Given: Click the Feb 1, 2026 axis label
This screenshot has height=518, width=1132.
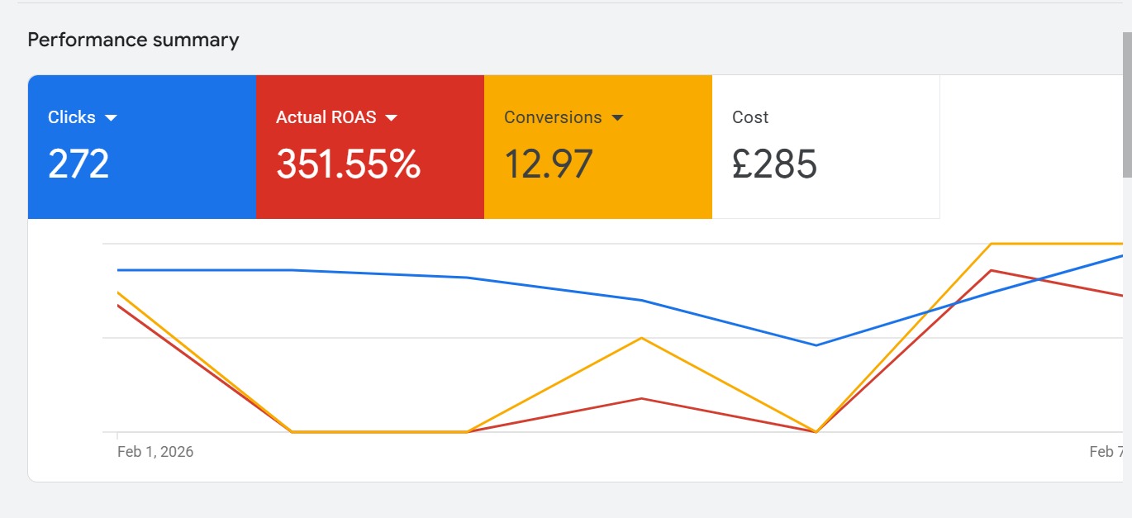Looking at the screenshot, I should 155,452.
